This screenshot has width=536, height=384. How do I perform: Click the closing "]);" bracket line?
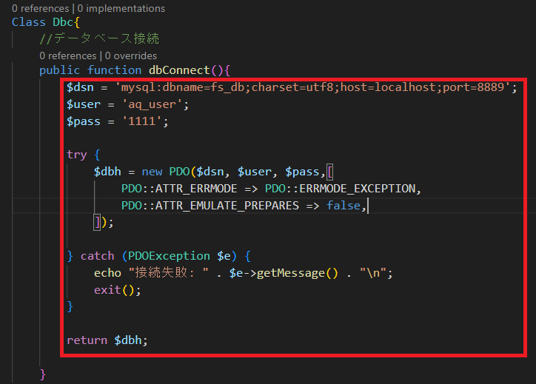point(104,223)
